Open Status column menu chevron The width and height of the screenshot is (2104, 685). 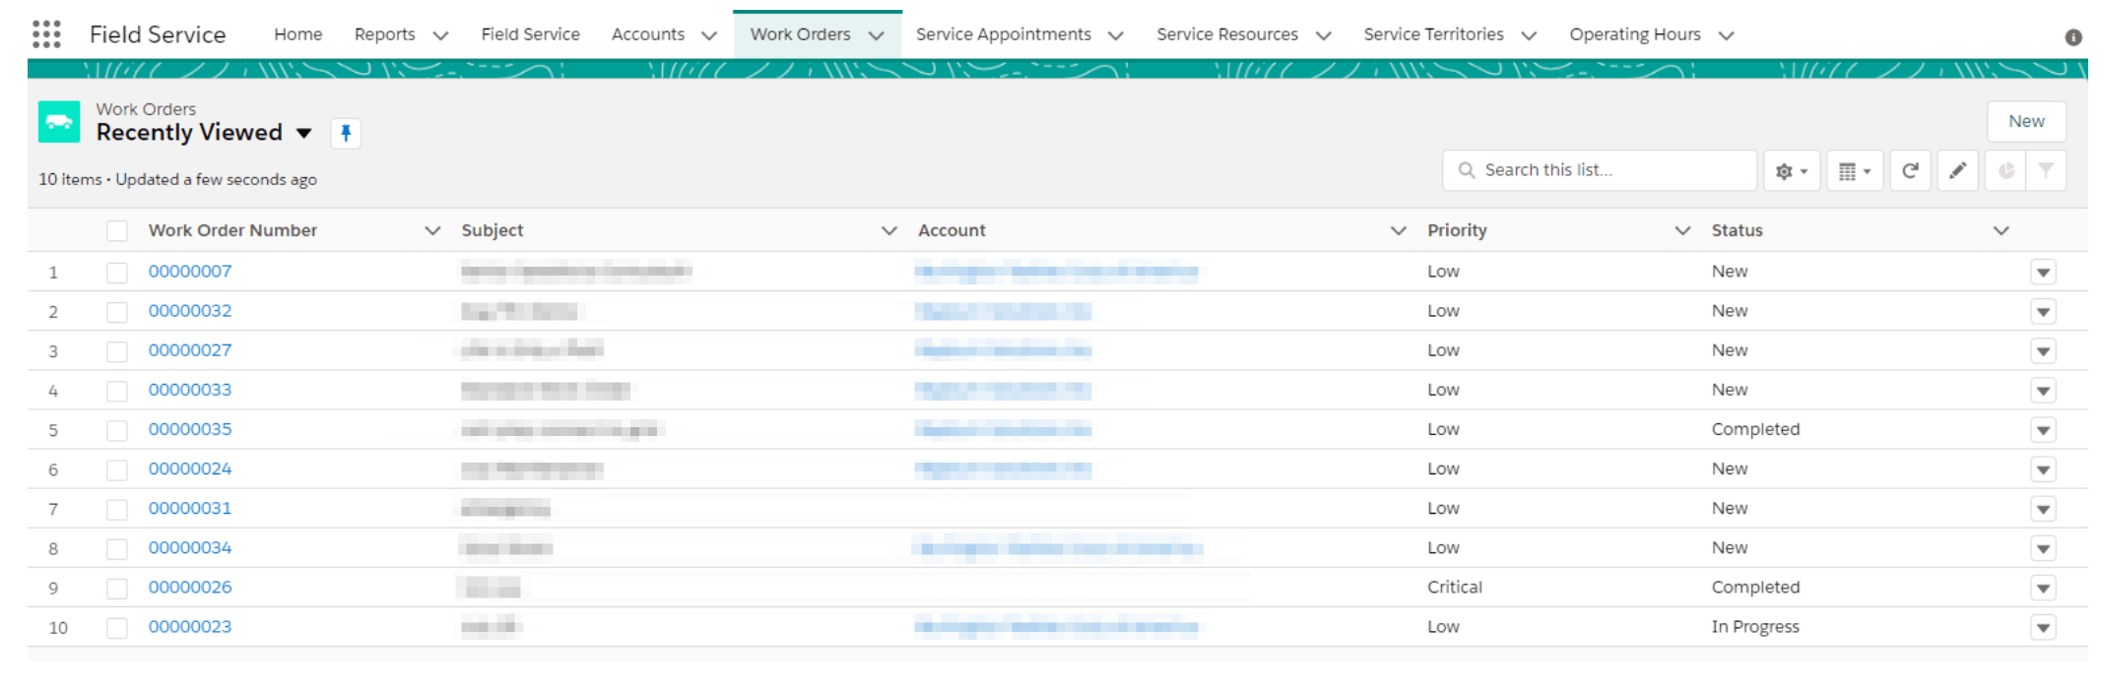click(x=2001, y=230)
